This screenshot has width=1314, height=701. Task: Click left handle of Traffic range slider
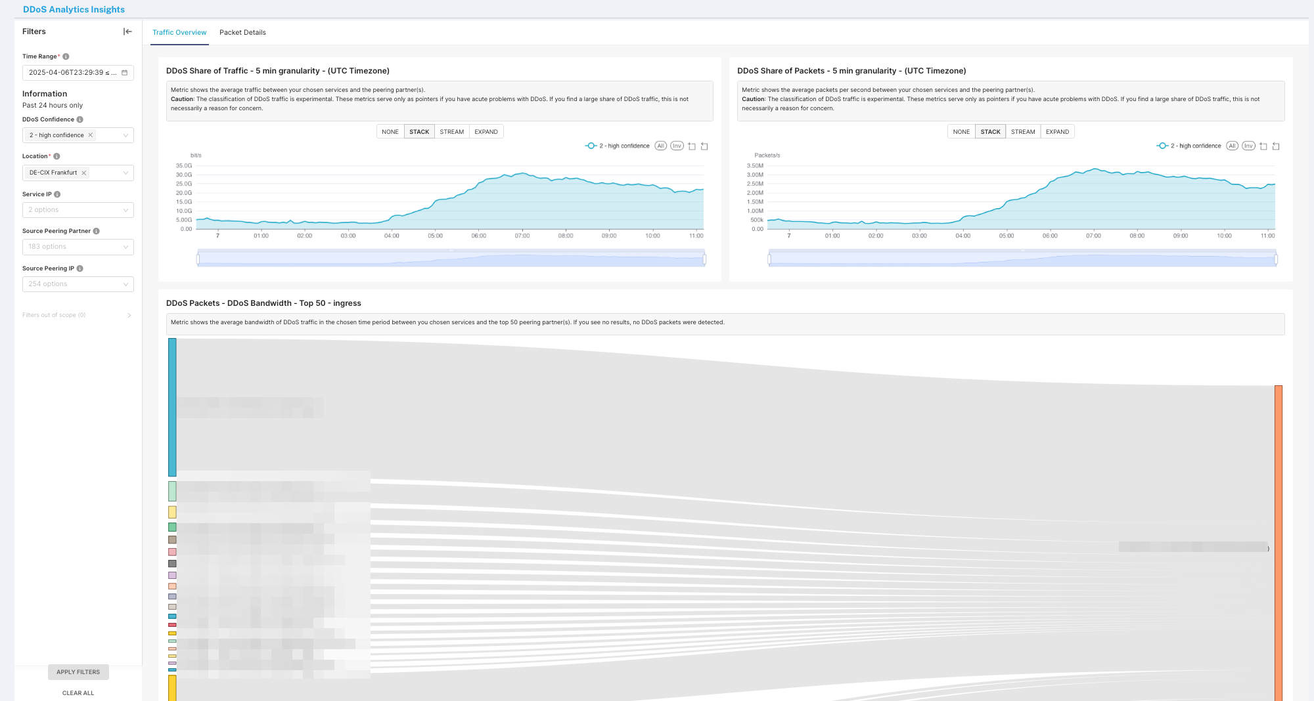(x=198, y=259)
